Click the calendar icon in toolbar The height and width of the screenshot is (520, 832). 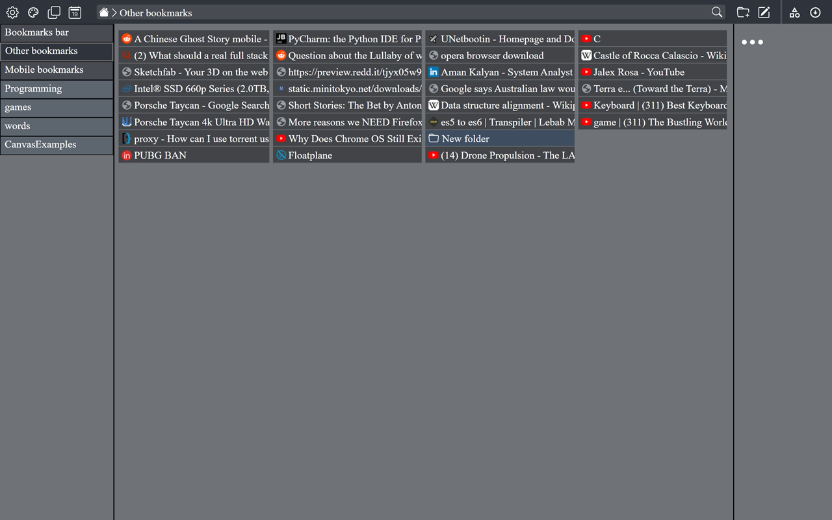[x=75, y=12]
